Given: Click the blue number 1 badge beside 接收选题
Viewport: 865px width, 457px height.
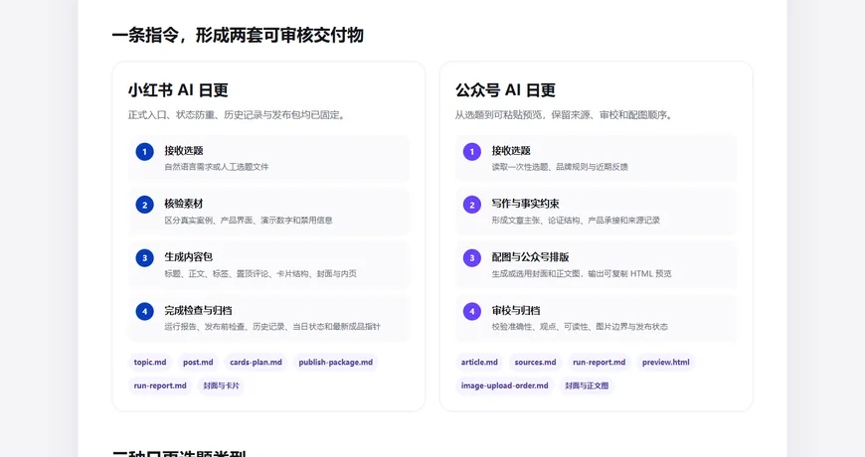Looking at the screenshot, I should click(x=144, y=152).
